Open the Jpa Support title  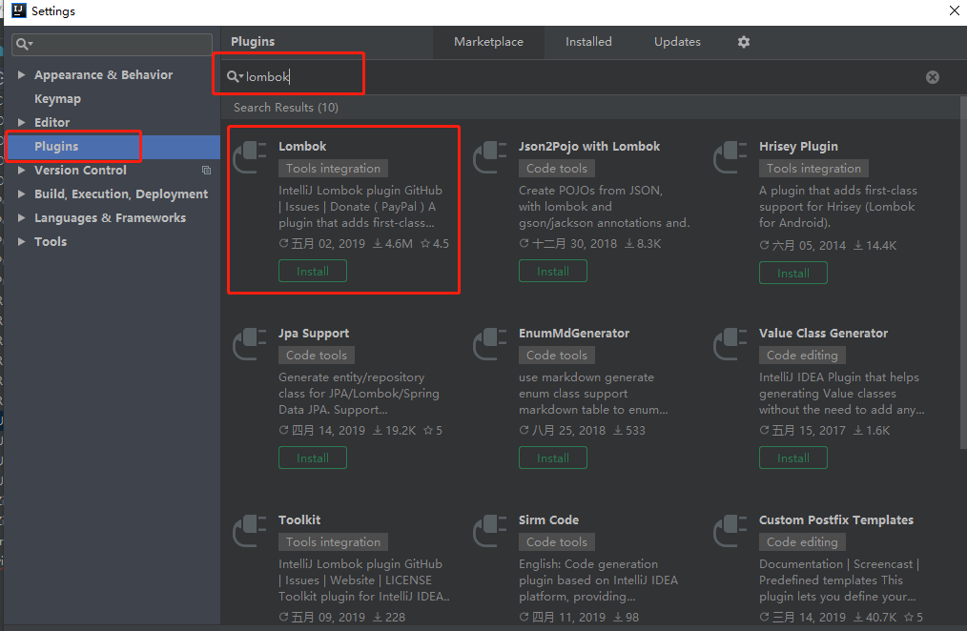314,333
